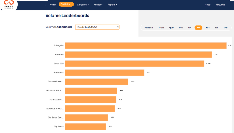Click the Solar Xcelle bar showing 437
The image size is (234, 133).
(x=90, y=100)
